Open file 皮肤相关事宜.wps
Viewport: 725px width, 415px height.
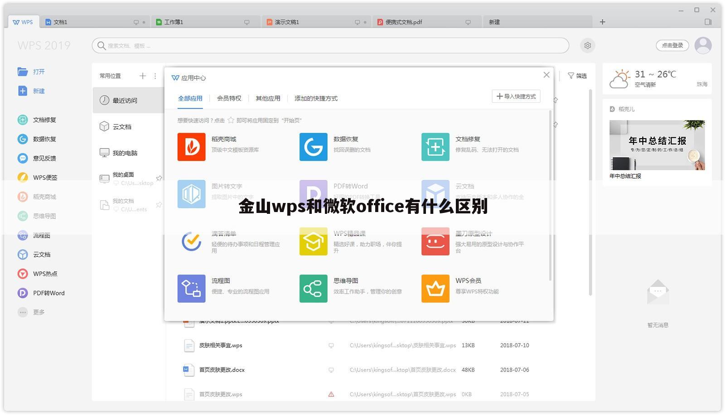point(221,345)
